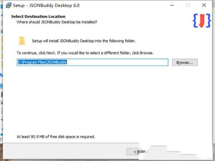The width and height of the screenshot is (215, 161).
Task: Open the Browse folder dialog
Action: tap(185, 63)
